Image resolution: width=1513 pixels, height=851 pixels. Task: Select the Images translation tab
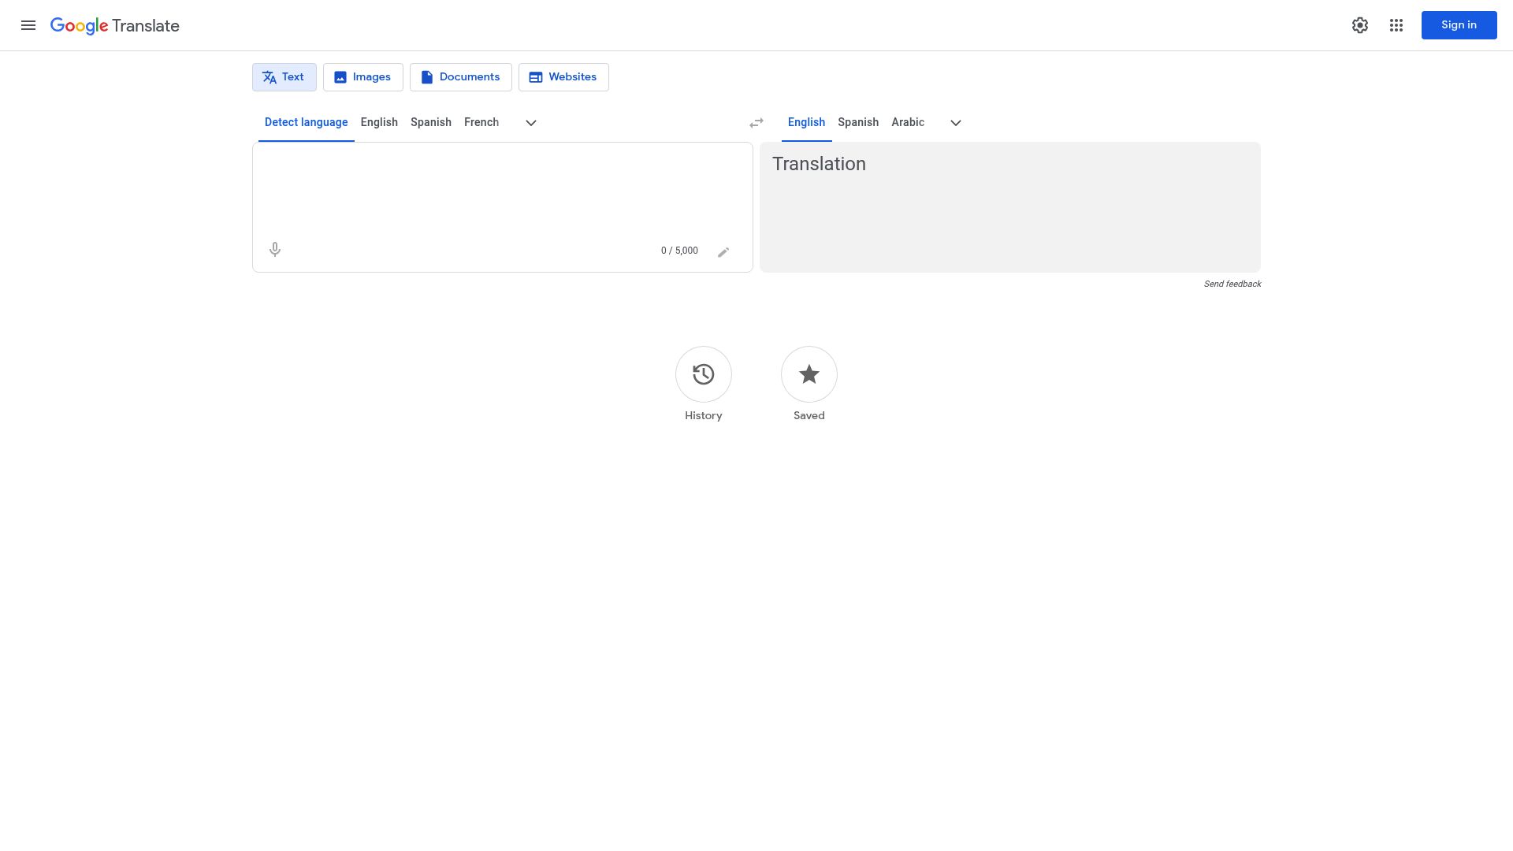(362, 76)
